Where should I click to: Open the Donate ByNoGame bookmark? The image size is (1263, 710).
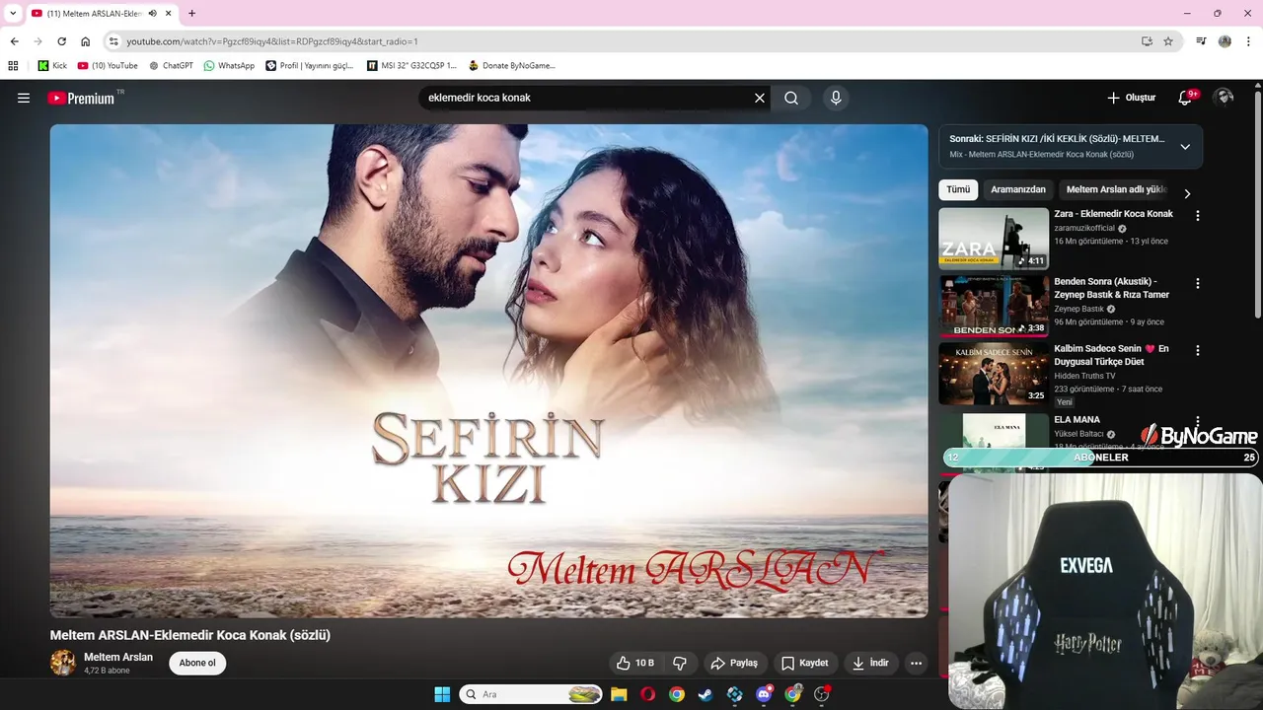512,66
